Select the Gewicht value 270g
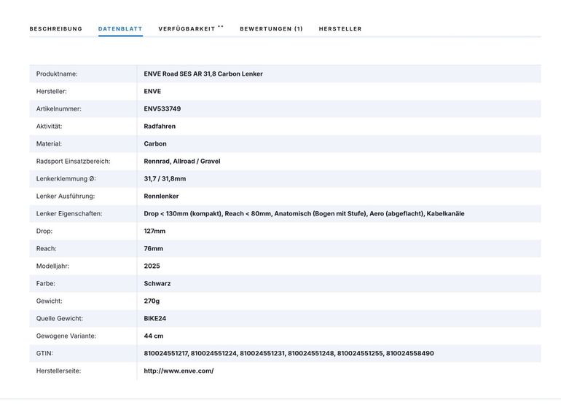Viewport: 561px width, 404px height. tap(152, 301)
